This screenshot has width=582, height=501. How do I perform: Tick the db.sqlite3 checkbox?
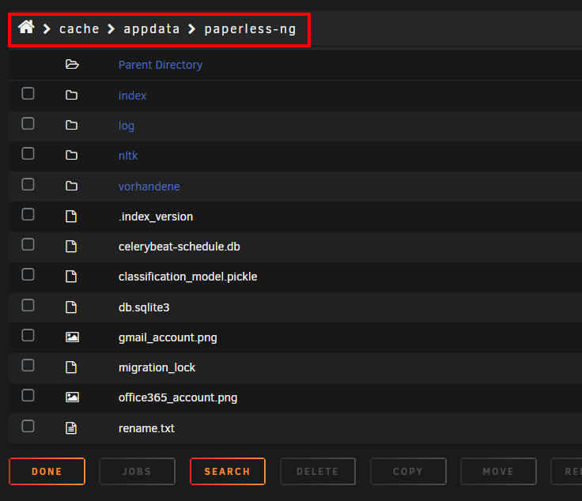28,306
